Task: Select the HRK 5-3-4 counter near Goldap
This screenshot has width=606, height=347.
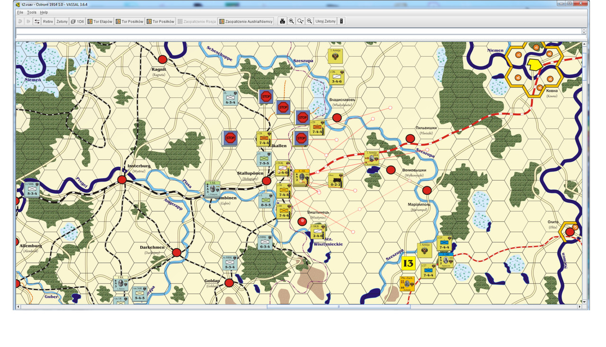Action: (230, 263)
